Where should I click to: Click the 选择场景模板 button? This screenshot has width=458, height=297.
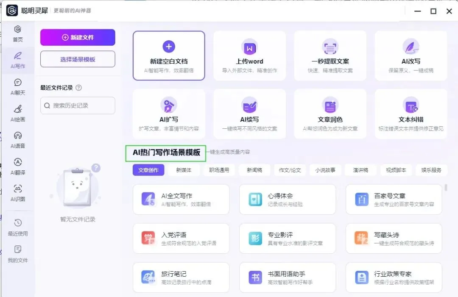pyautogui.click(x=77, y=59)
